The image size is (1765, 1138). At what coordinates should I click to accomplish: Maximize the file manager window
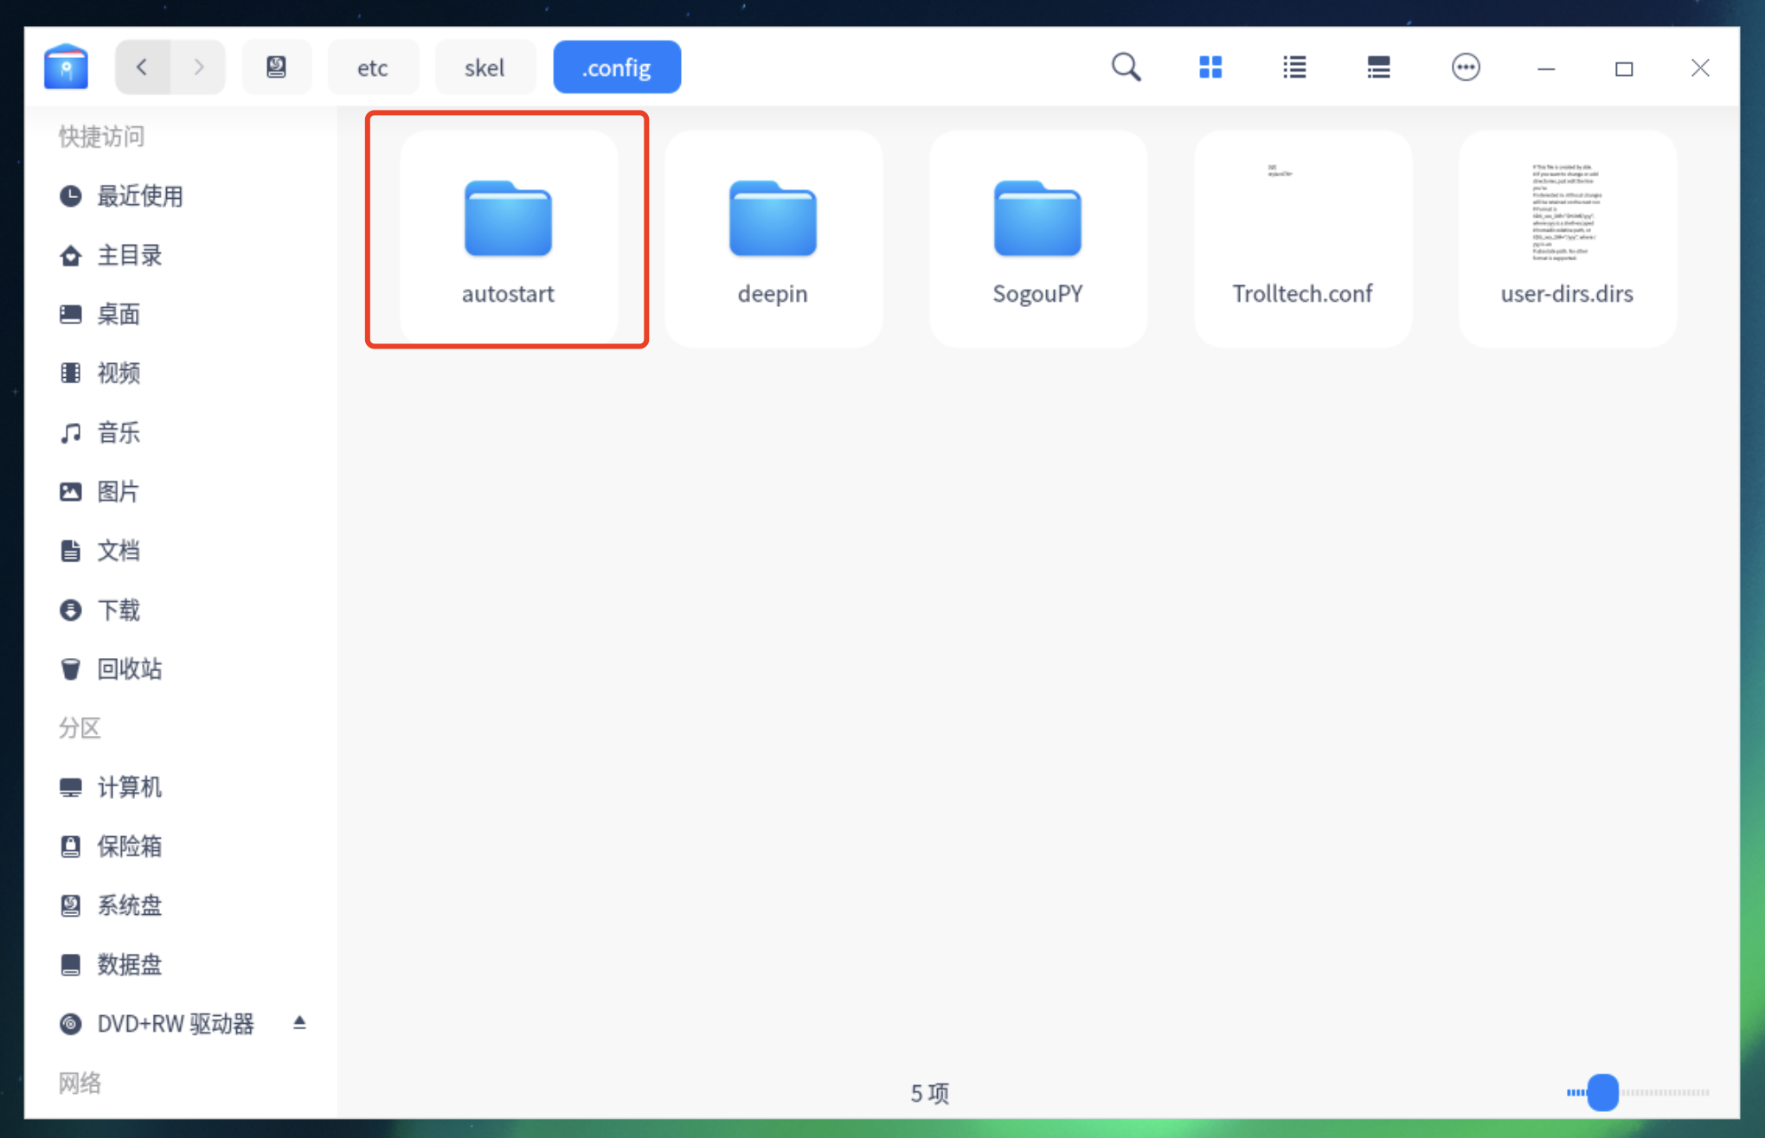[x=1624, y=67]
